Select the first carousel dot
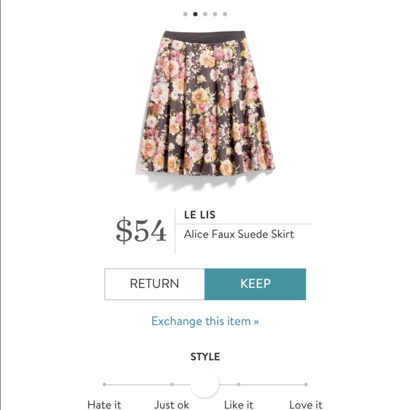 click(x=185, y=14)
